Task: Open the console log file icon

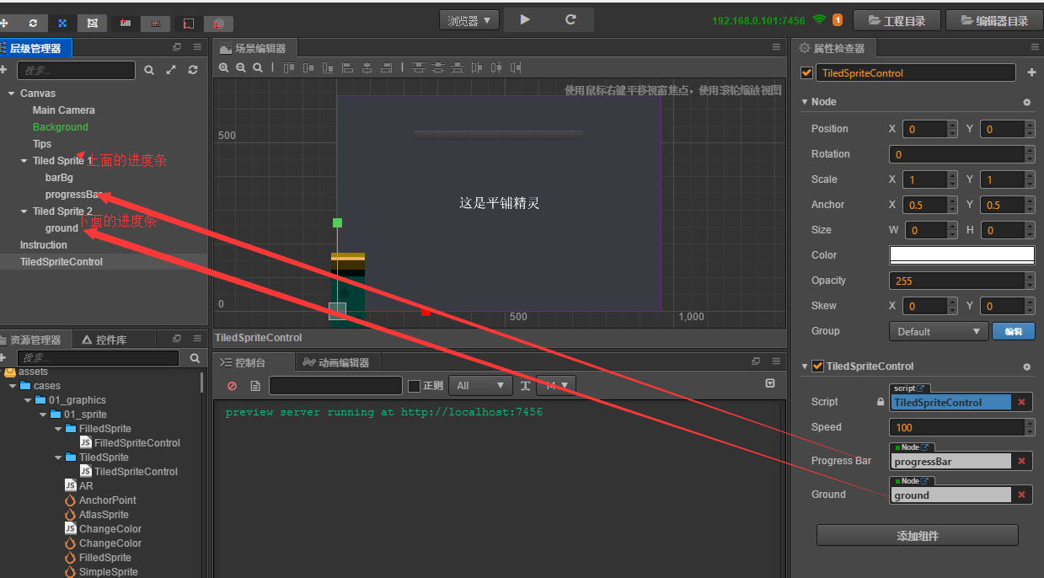Action: pos(255,386)
